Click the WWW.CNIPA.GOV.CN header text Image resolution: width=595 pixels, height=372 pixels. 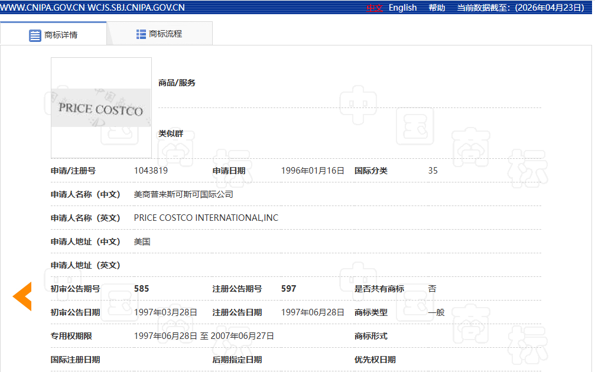pyautogui.click(x=43, y=8)
